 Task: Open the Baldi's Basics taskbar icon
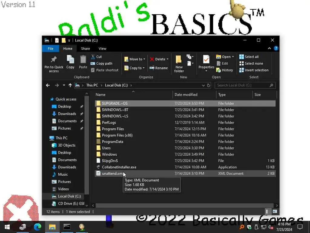[x=82, y=227]
